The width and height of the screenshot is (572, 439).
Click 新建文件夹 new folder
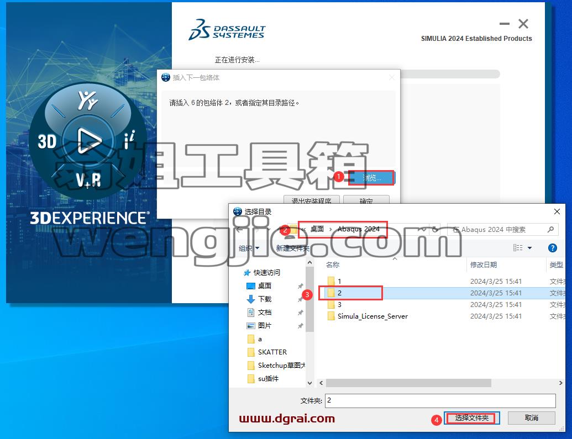point(292,248)
